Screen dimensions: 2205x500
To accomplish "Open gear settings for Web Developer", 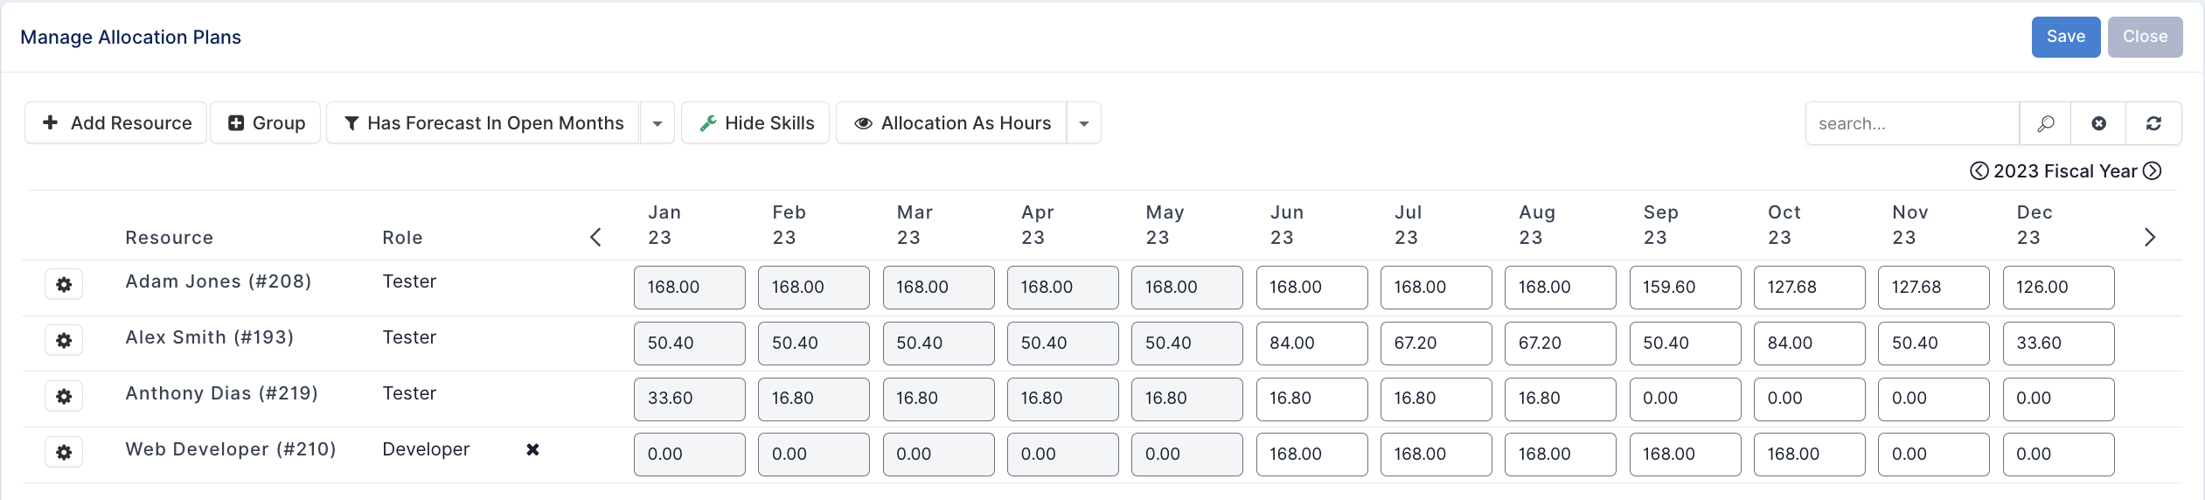I will click(64, 453).
